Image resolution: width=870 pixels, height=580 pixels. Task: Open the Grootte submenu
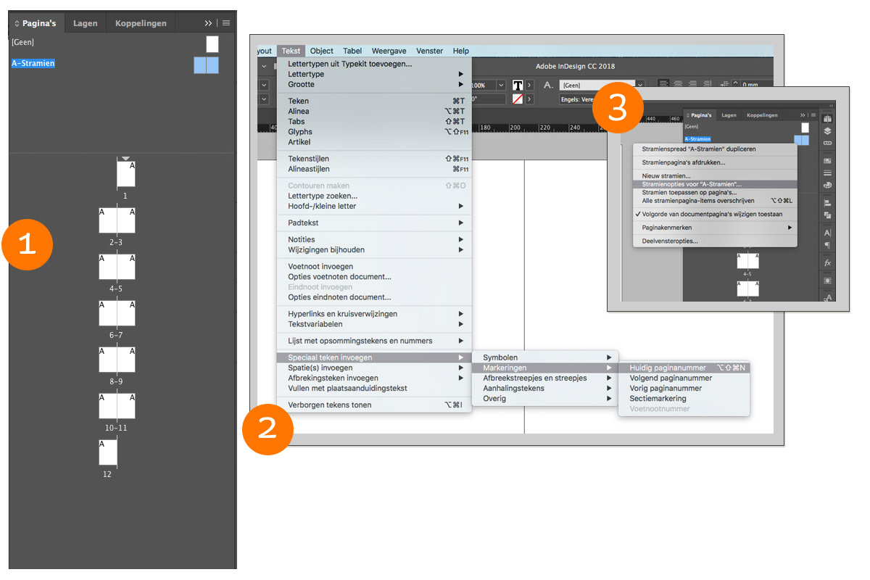pos(374,84)
